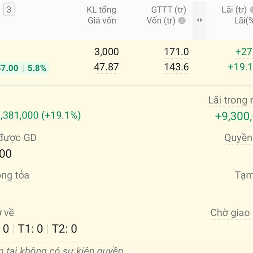The width and height of the screenshot is (253, 253).
Task: Click the Lãi(%) header label
Action: pos(243,21)
